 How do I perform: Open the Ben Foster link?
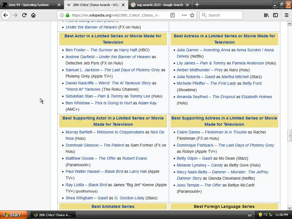pyautogui.click(x=75, y=50)
